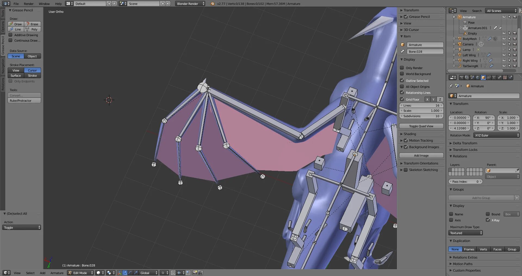
Task: Adjust the Pass Index slider
Action: tap(465, 181)
